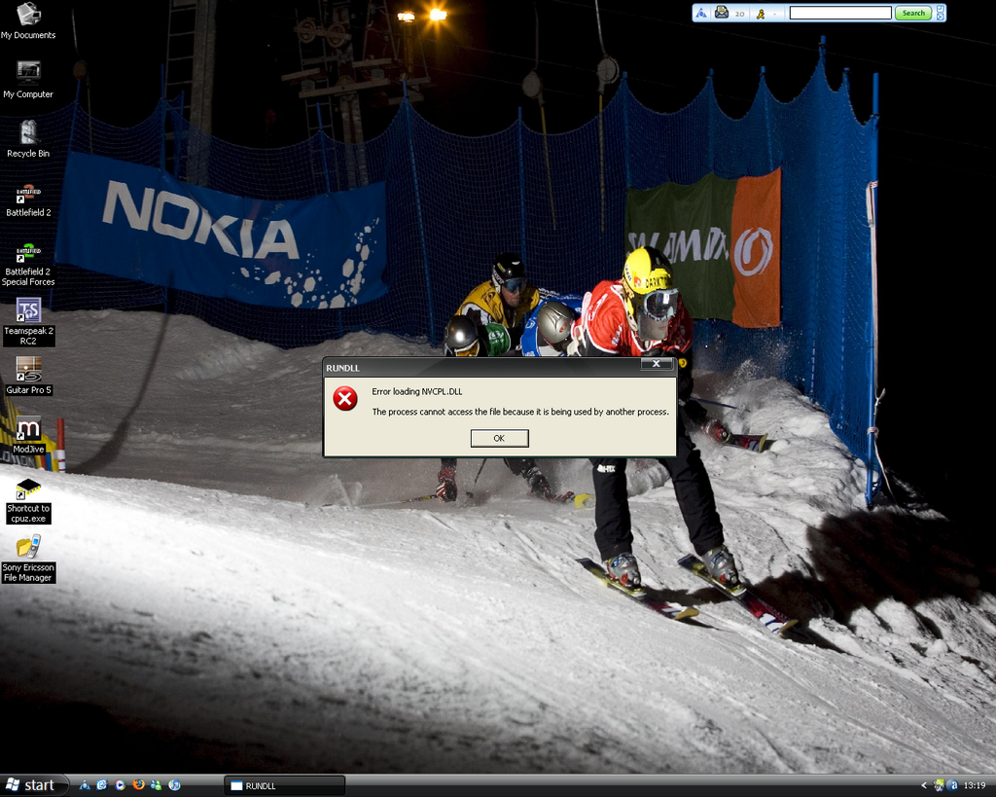Click the mail envelope icon in deskbar
Screen dimensions: 996x797
click(x=721, y=13)
